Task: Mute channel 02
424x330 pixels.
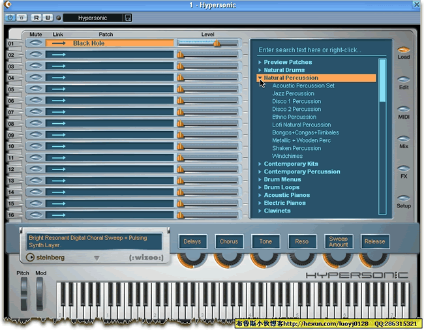Action: pyautogui.click(x=35, y=54)
